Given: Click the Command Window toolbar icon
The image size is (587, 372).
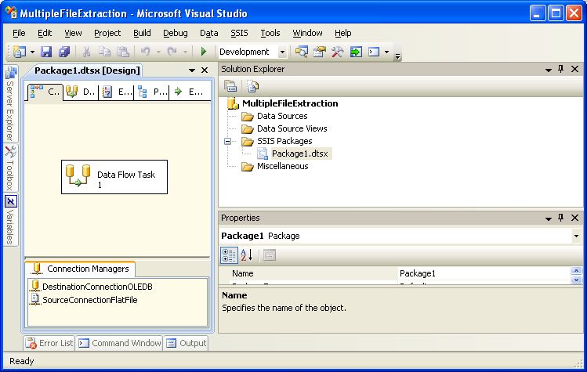Looking at the screenshot, I should coord(374,52).
